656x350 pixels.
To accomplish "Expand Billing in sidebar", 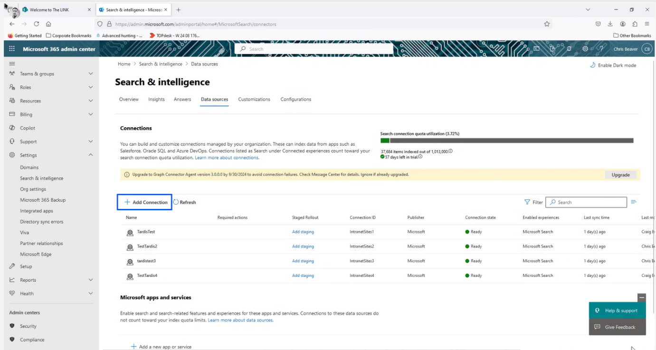I will [91, 114].
